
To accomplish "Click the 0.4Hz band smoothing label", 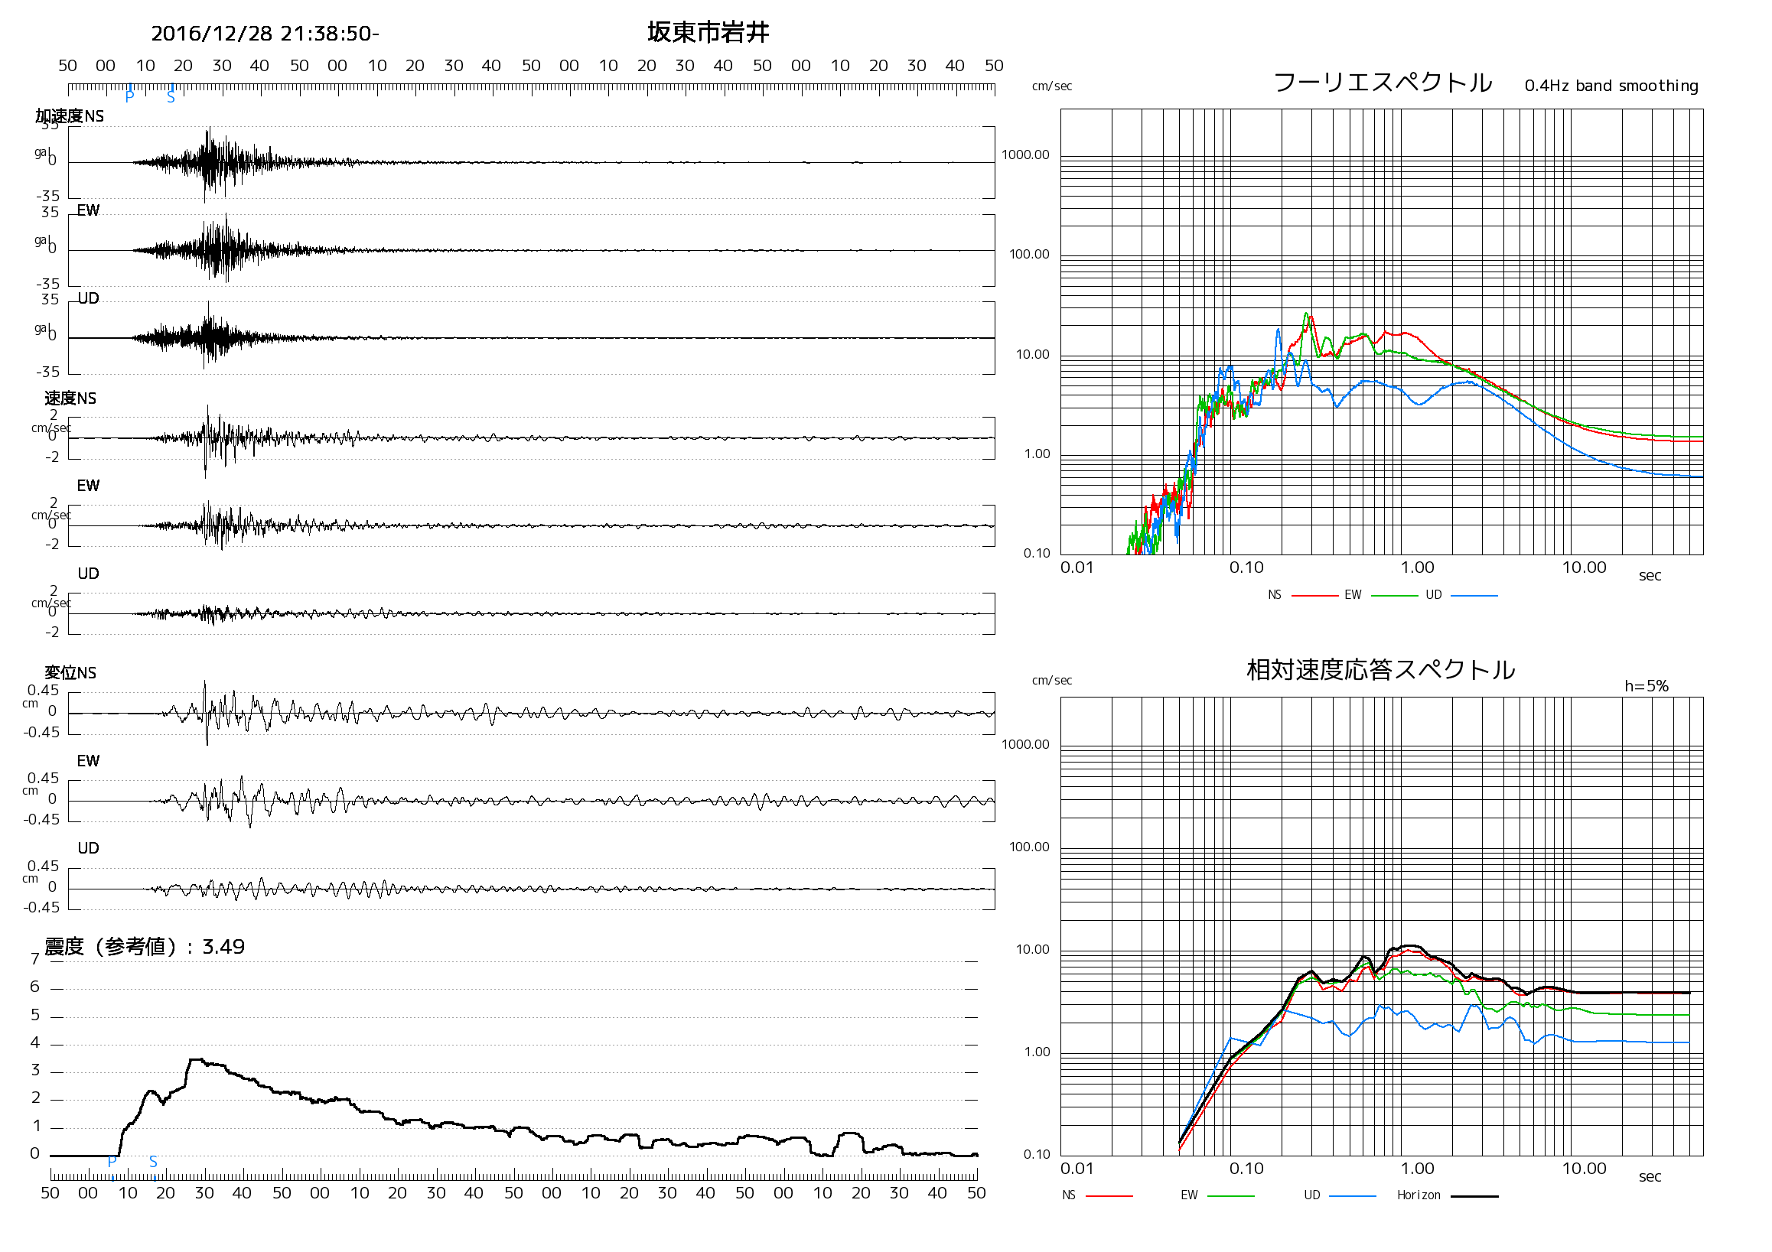I will click(x=1611, y=86).
